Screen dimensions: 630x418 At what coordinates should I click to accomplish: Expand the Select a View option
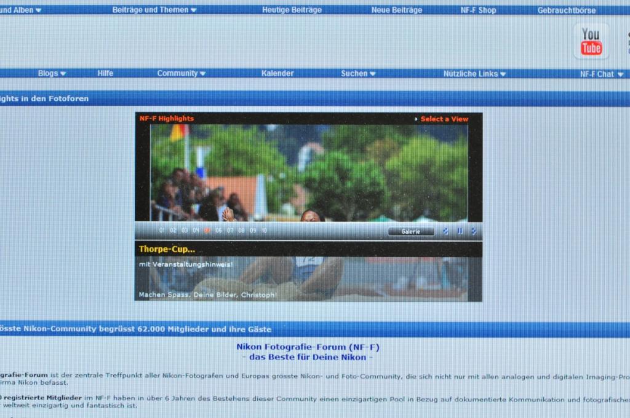442,119
